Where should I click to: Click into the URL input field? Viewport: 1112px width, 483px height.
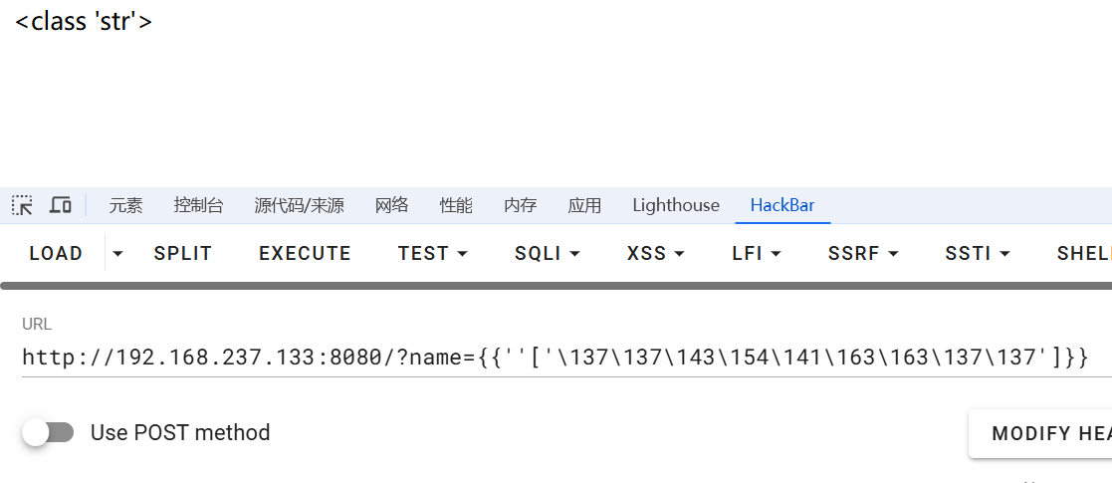tap(554, 358)
